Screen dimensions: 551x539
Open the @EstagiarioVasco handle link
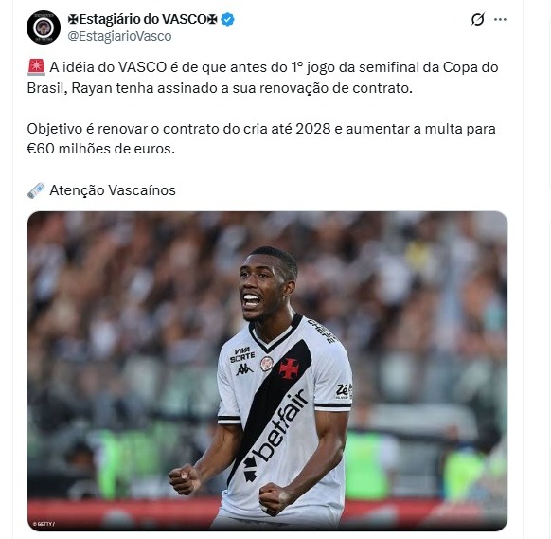point(119,36)
